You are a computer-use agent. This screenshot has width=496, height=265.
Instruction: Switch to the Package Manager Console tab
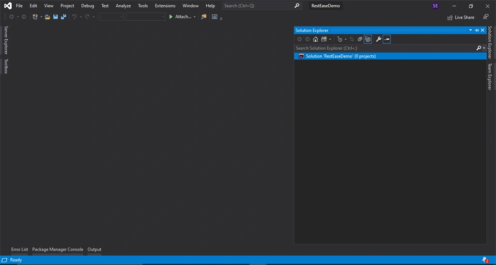(x=58, y=249)
